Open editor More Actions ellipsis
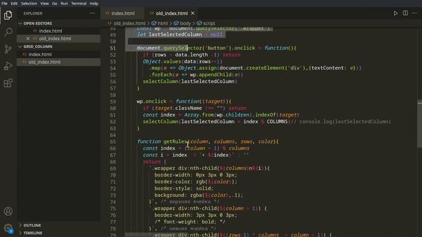The height and width of the screenshot is (237, 422). pyautogui.click(x=414, y=13)
